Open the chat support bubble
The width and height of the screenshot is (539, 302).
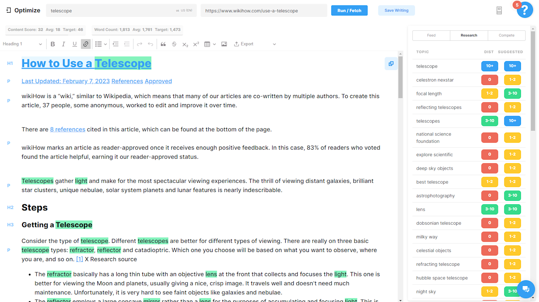tap(526, 289)
